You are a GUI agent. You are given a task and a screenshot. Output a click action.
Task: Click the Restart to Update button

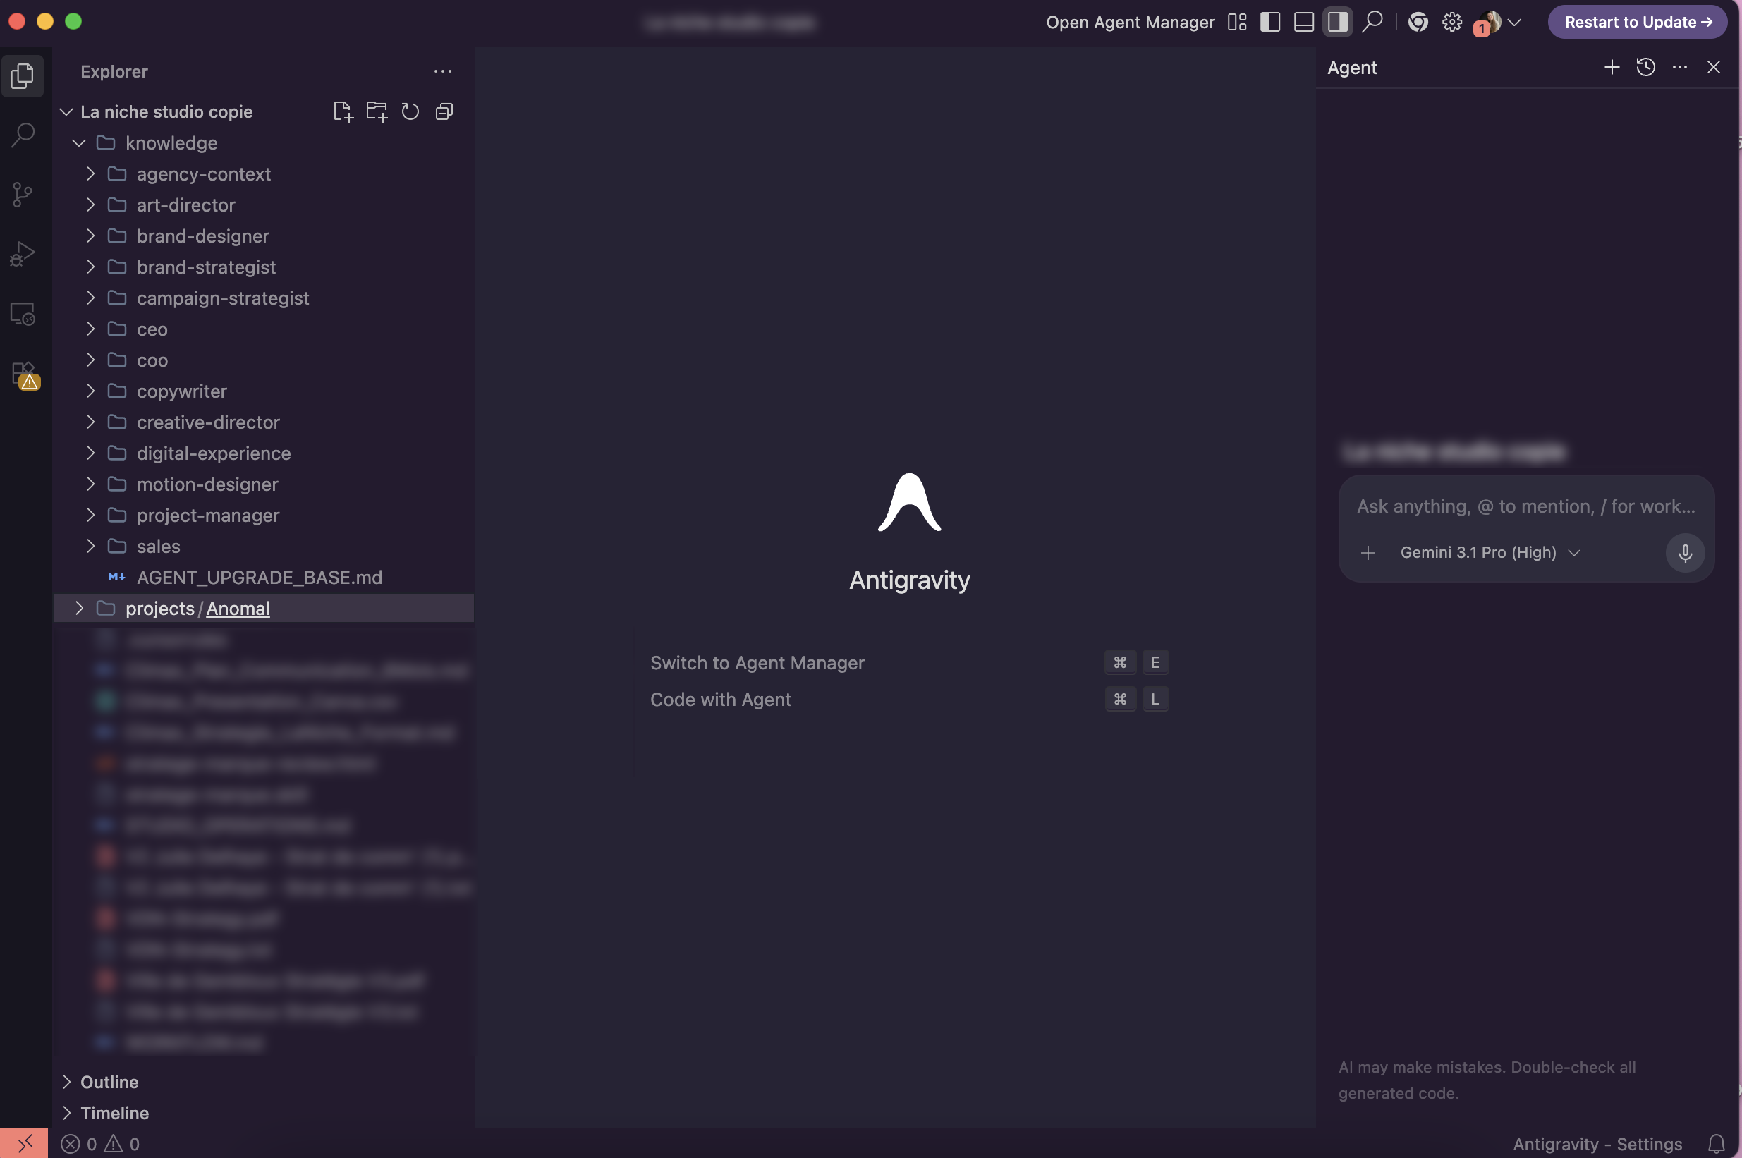(x=1637, y=22)
